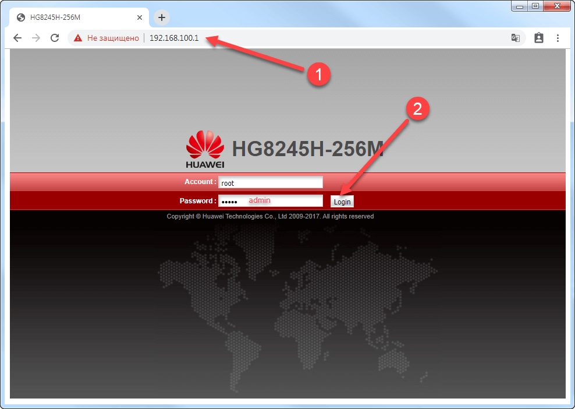Screen dimensions: 575x409
Task: Open the Google Translate page icon
Action: pos(515,37)
